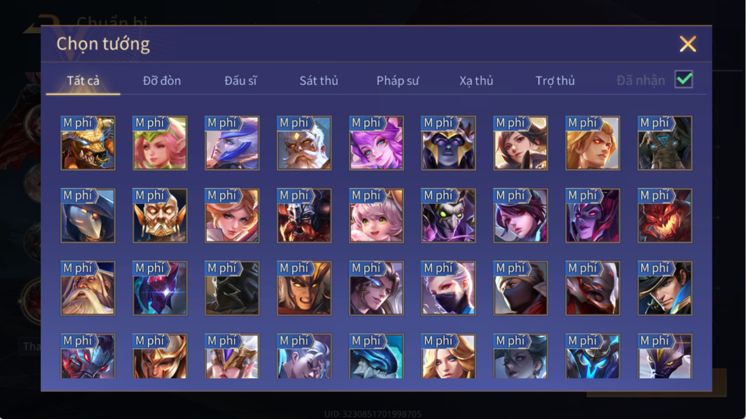Select the gunslinger hero with blue hat
This screenshot has height=419, width=746.
pyautogui.click(x=665, y=289)
